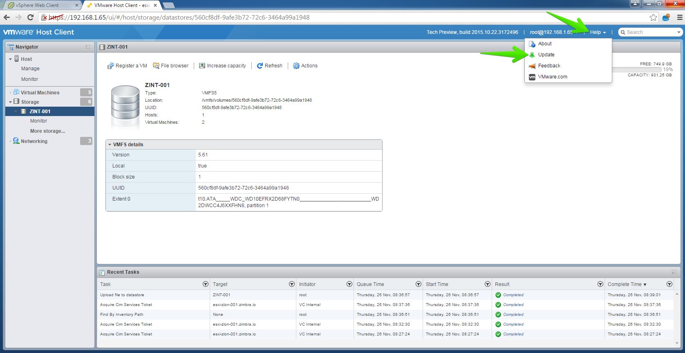Image resolution: width=685 pixels, height=353 pixels.
Task: Click the Increase capacity icon
Action: tap(202, 65)
